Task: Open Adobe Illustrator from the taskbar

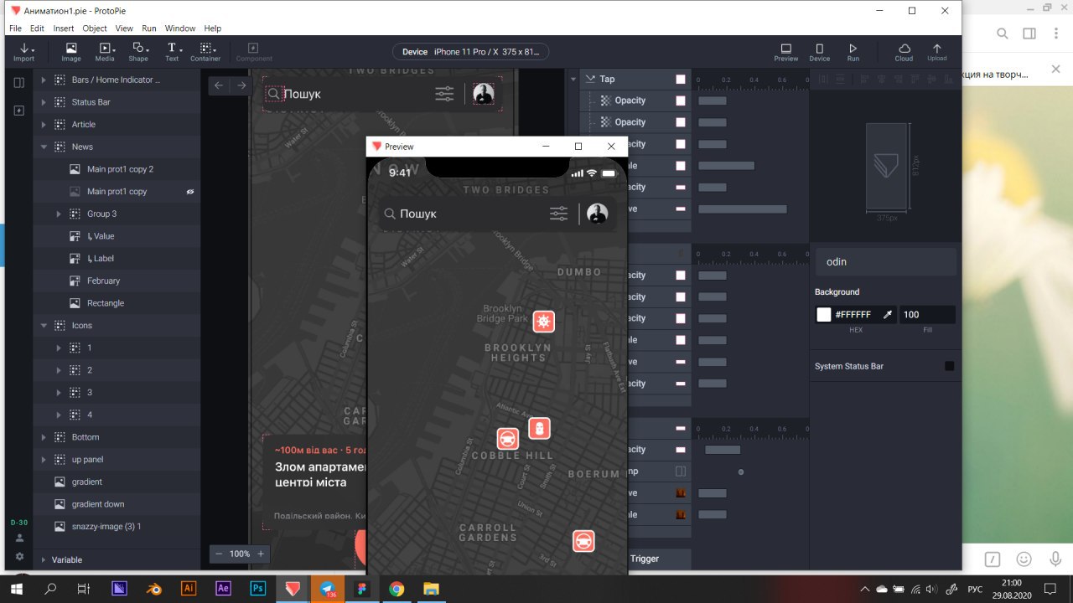Action: coord(189,588)
